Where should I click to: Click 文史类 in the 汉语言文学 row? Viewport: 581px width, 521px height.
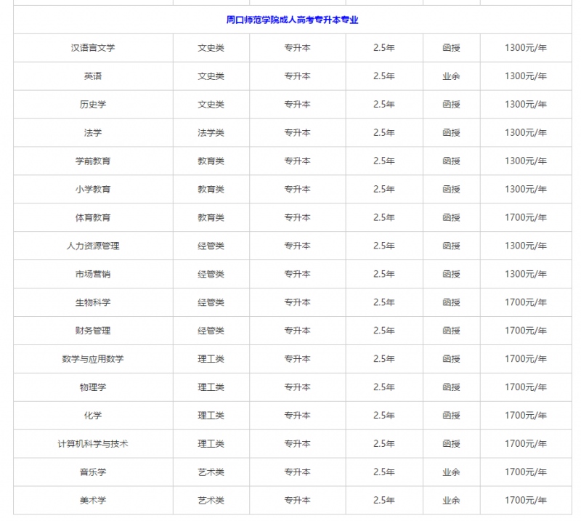[211, 48]
